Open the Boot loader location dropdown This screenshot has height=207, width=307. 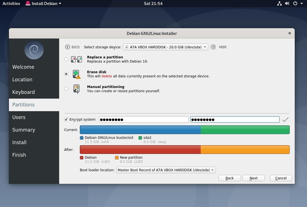[166, 170]
